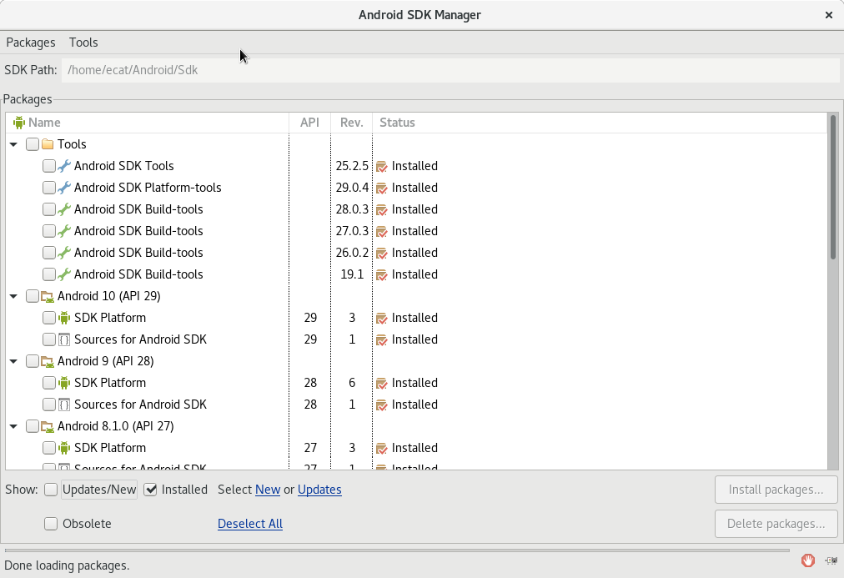Screen dimensions: 844x578
Task: Click the loading progress bar
Action: pyautogui.click(x=397, y=550)
